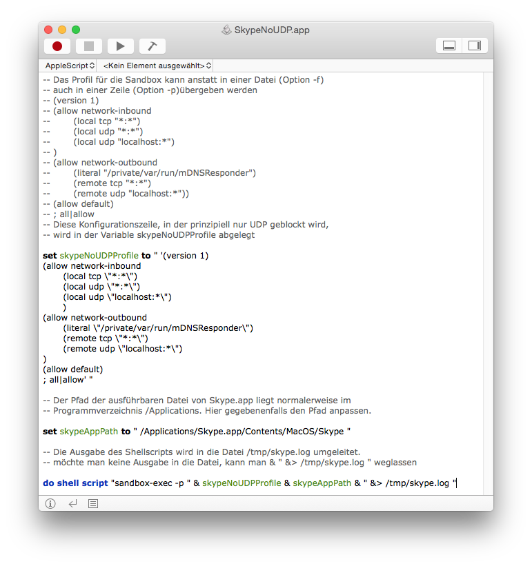The height and width of the screenshot is (566, 532).
Task: Click 'set skypeNoUDPProfile to' line
Action: (126, 256)
